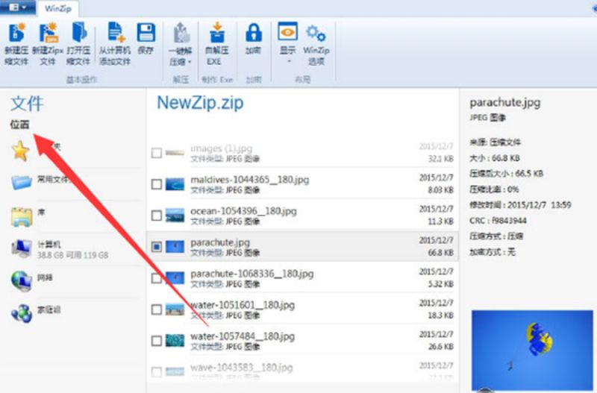Image resolution: width=597 pixels, height=393 pixels.
Task: Open the Homegroup (家庭组) sidebar icon
Action: tap(22, 313)
